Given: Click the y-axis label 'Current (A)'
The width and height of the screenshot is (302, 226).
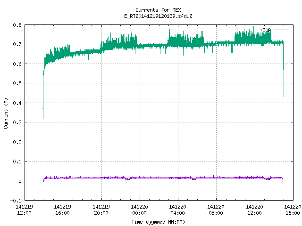Looking at the screenshot, I should pyautogui.click(x=6, y=113).
